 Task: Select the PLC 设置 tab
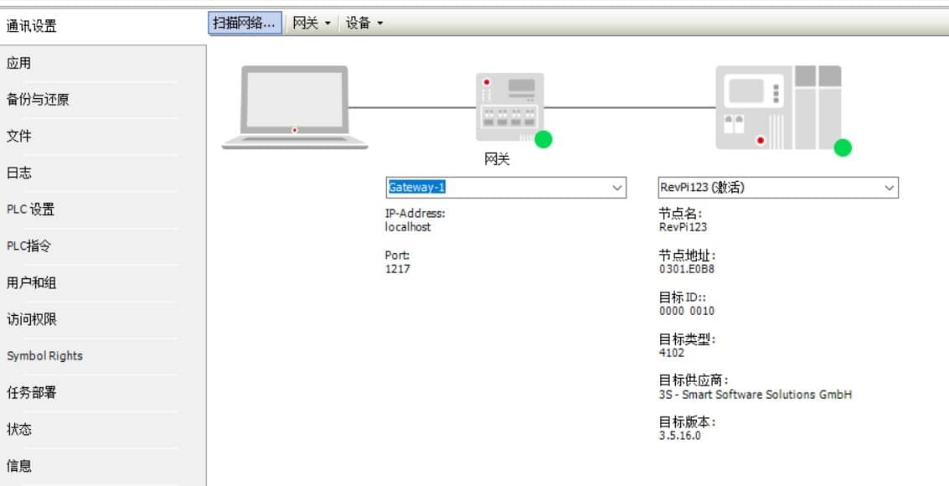click(30, 209)
